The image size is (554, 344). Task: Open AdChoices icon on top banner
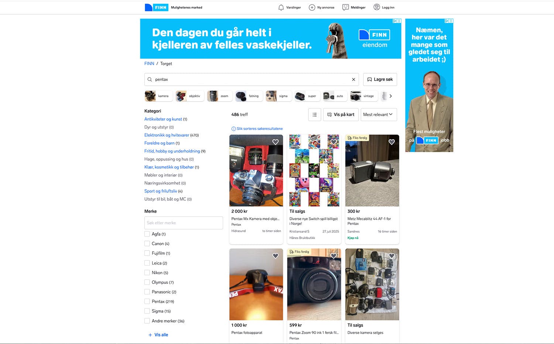click(394, 21)
